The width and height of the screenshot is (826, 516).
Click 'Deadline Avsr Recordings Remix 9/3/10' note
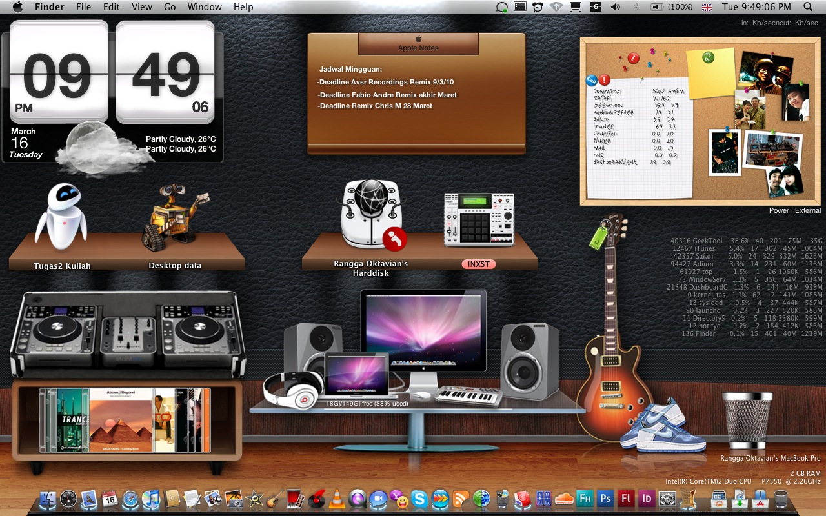point(385,83)
